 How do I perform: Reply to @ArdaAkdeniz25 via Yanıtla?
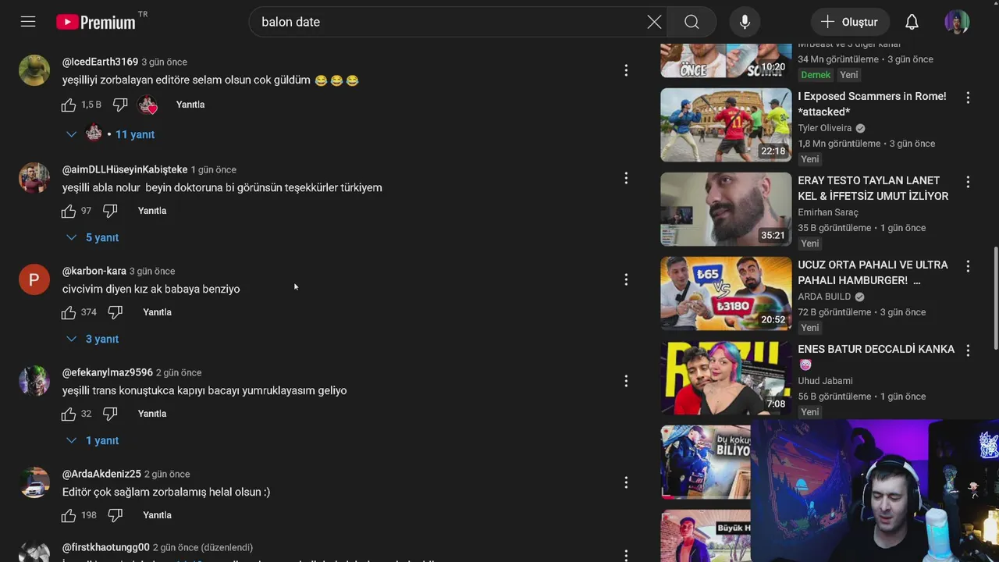point(157,515)
